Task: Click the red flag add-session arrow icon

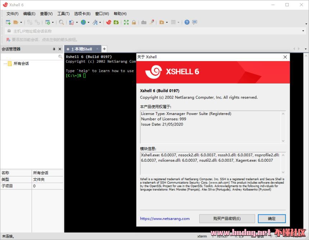Action: tap(8, 40)
